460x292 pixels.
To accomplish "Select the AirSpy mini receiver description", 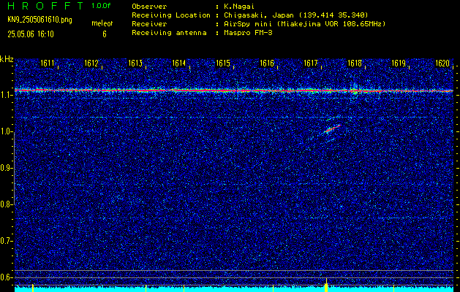I will [304, 24].
